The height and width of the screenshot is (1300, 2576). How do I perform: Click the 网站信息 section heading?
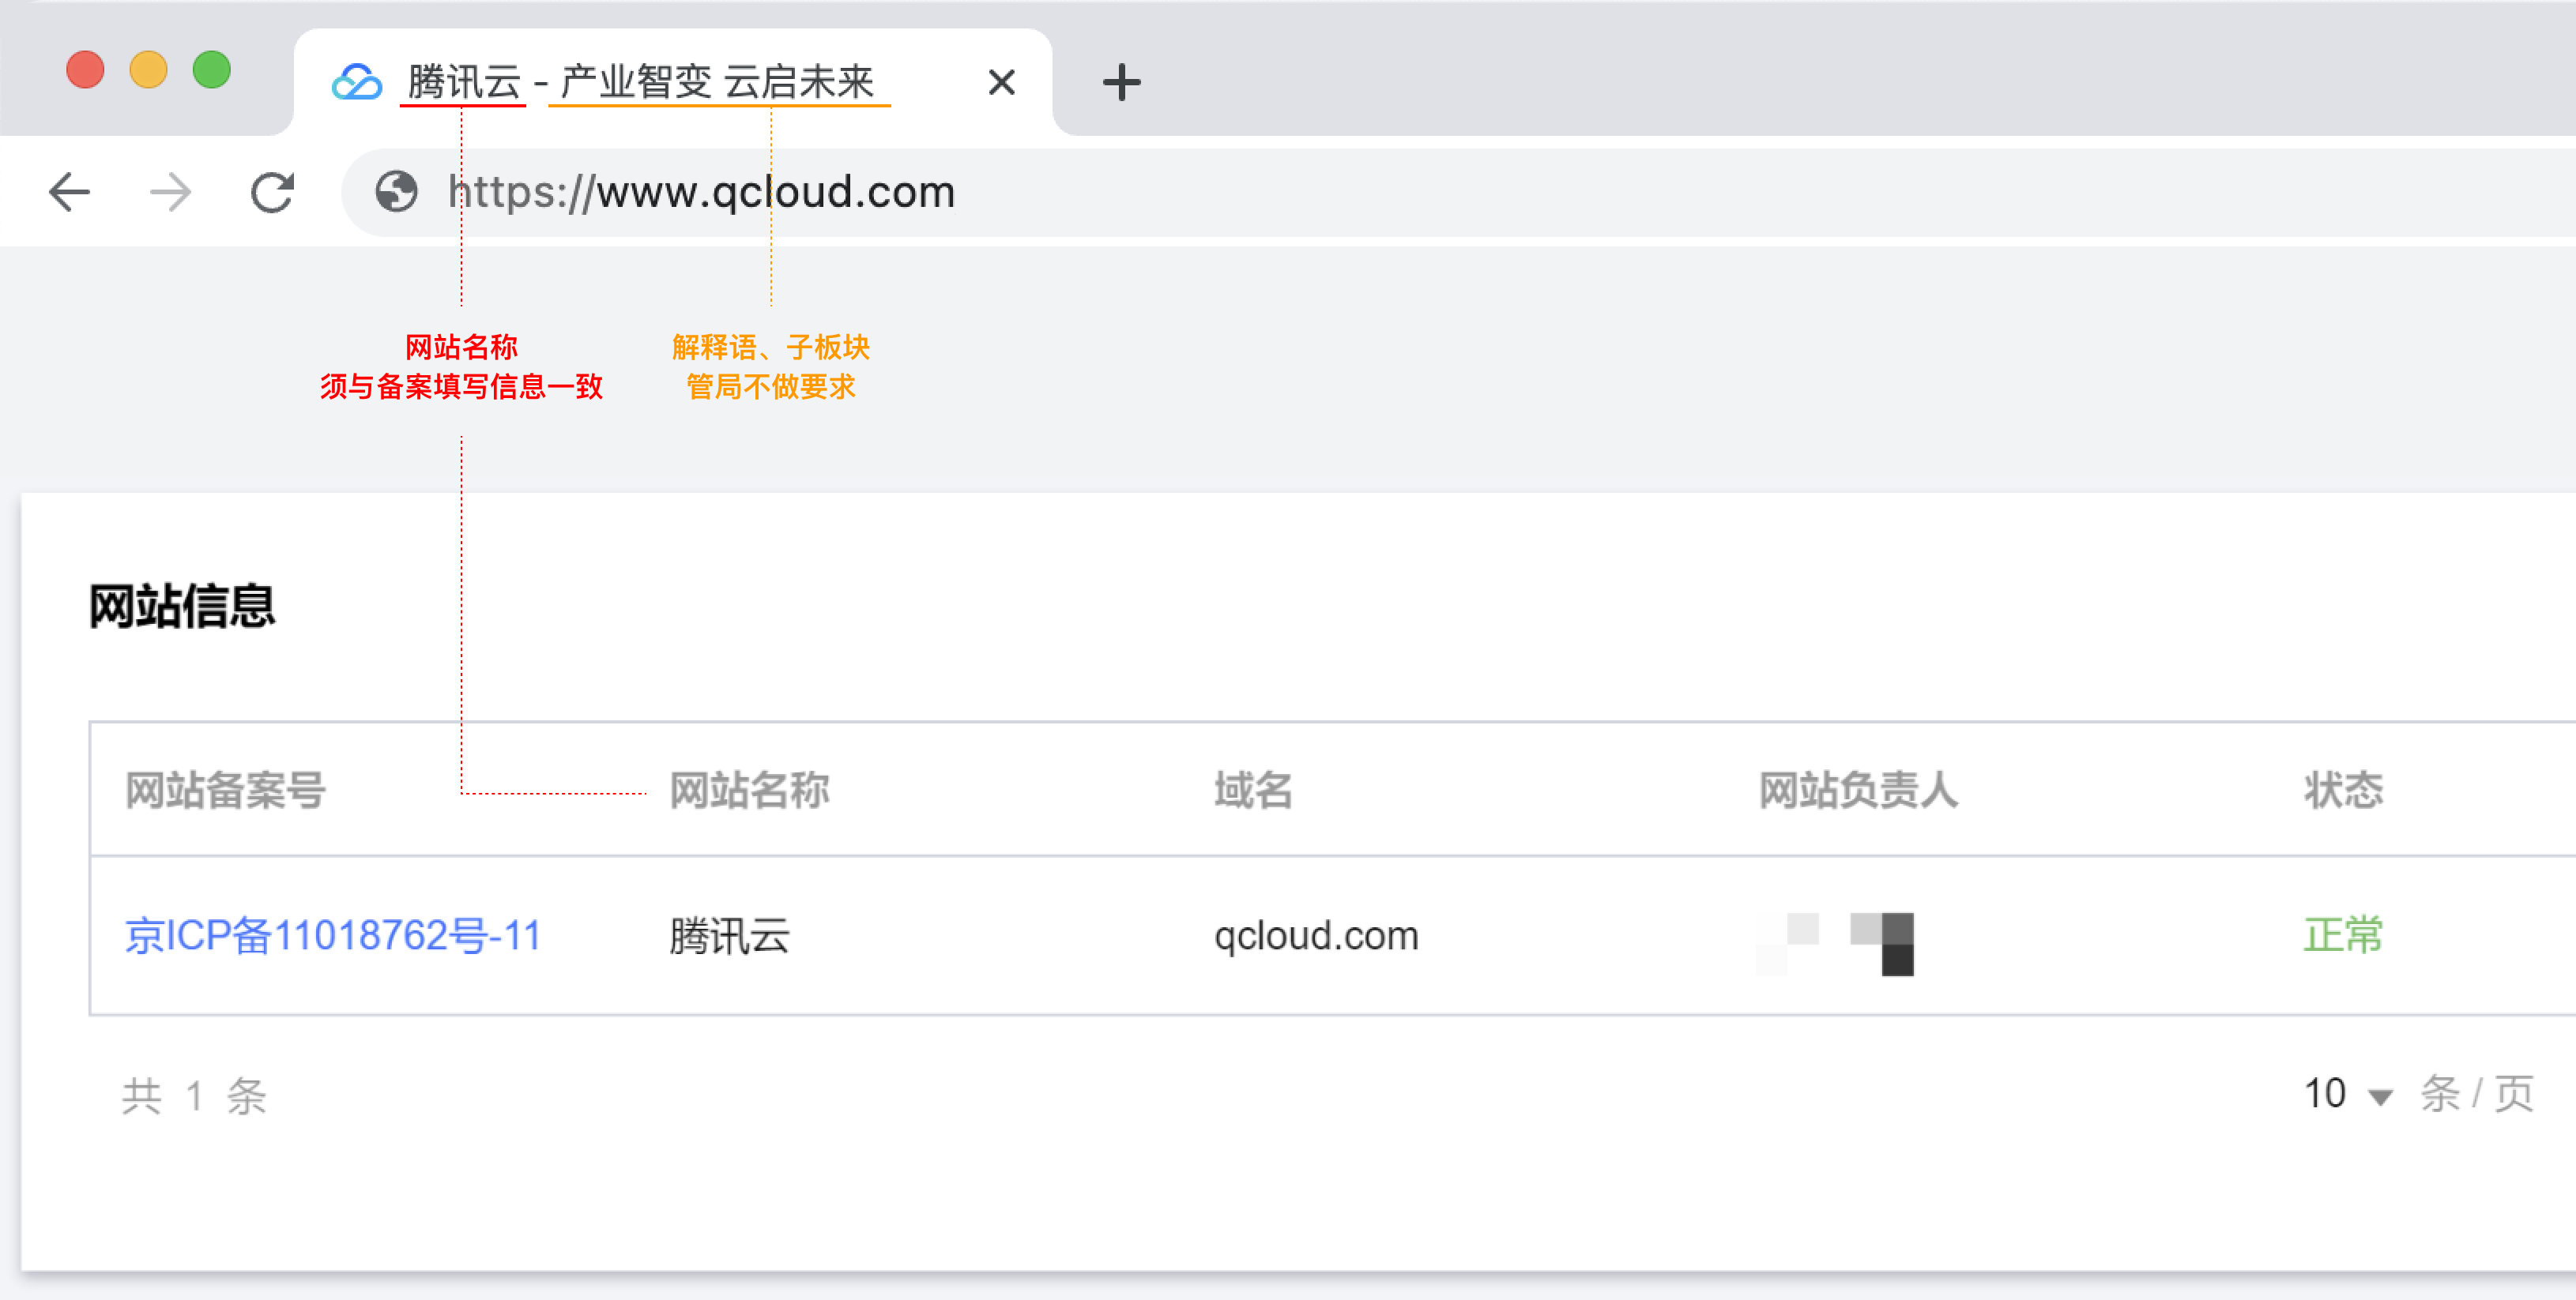click(182, 606)
